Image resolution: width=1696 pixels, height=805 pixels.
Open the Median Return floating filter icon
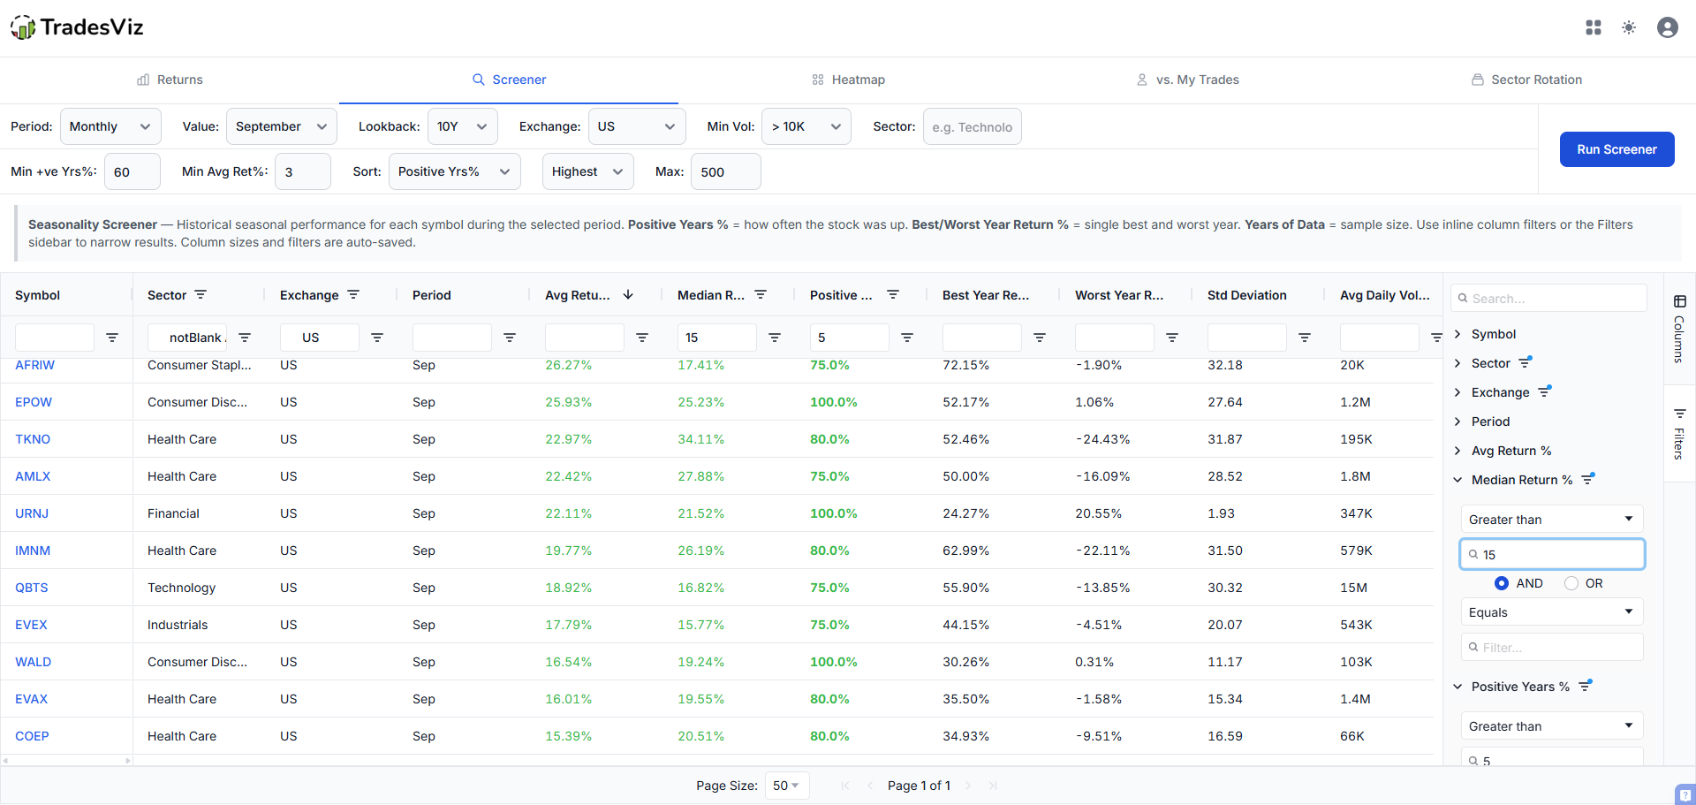coord(775,338)
